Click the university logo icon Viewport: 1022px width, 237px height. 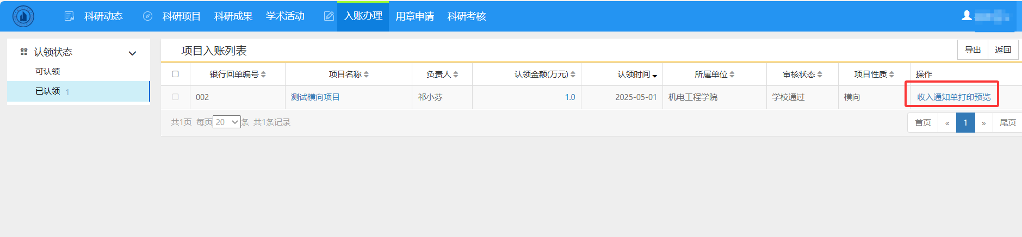(x=23, y=16)
